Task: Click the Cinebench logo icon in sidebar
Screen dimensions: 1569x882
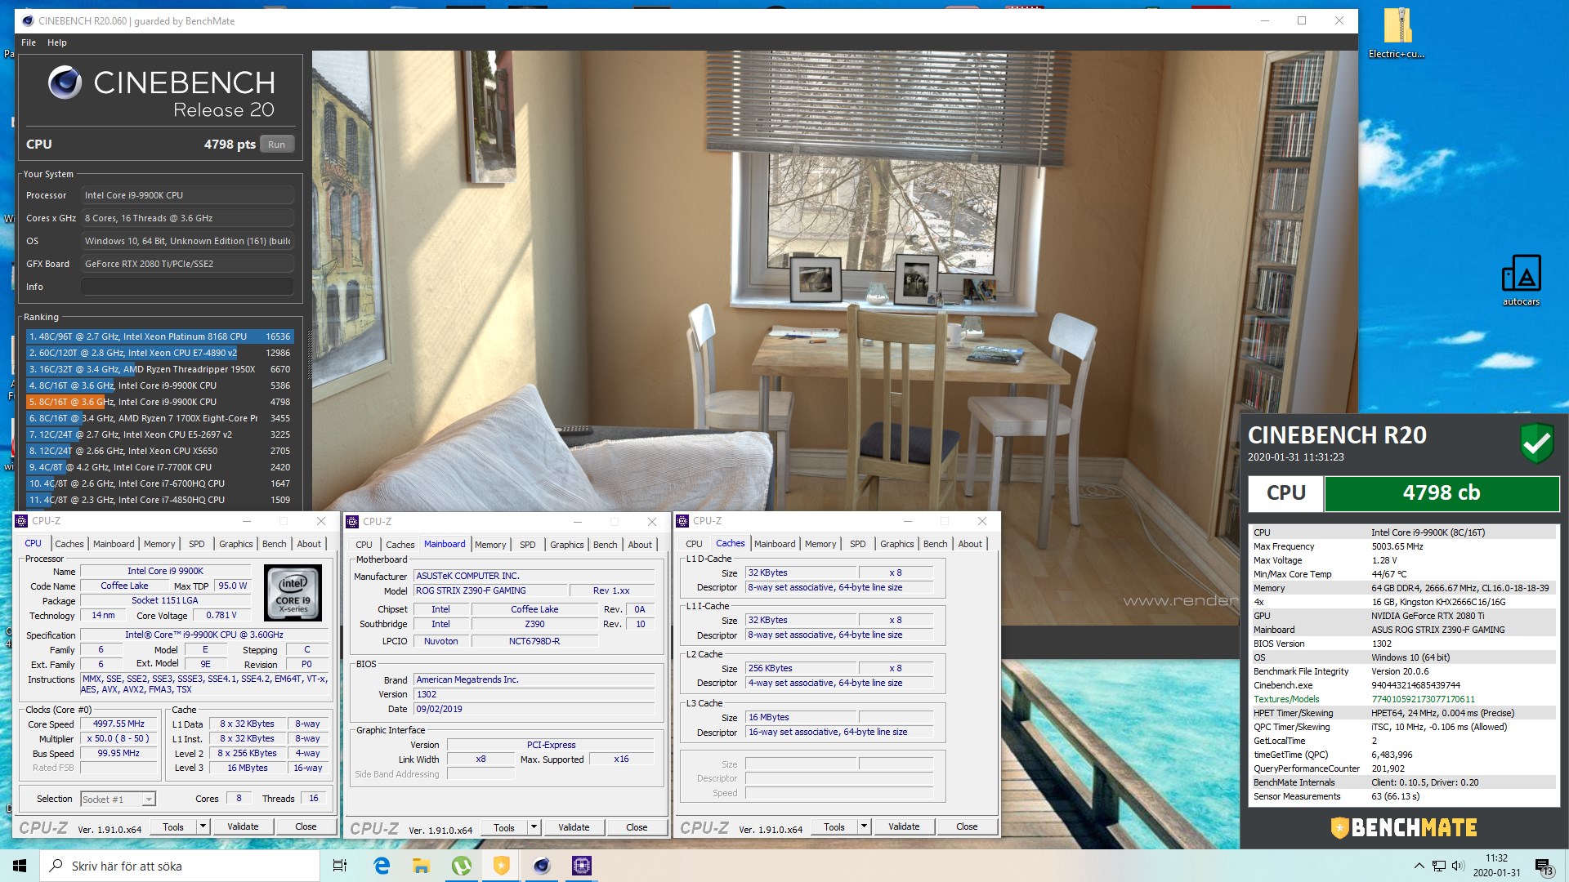Action: (65, 82)
